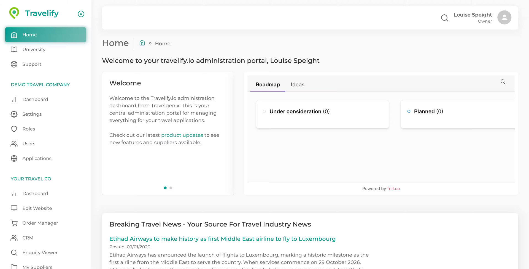Open the Etihad Airways Luxembourg news article
Image resolution: width=529 pixels, height=269 pixels.
[222, 239]
